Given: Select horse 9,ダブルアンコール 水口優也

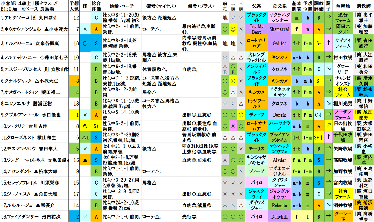Looking at the screenshot, I should (34, 115).
